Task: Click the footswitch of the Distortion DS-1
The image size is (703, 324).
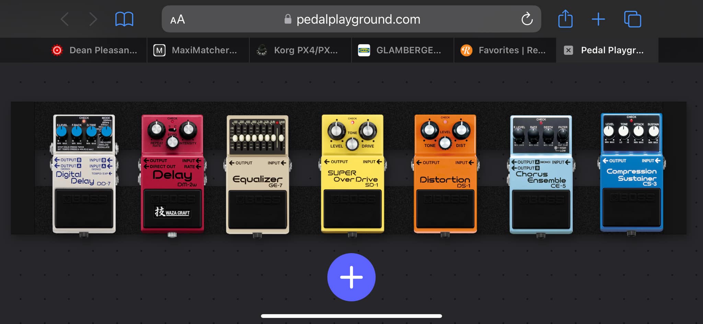Action: pos(445,209)
